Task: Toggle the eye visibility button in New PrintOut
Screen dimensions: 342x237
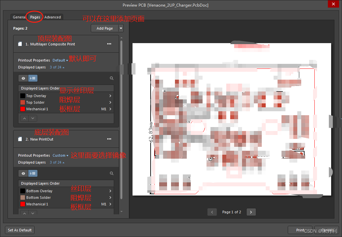Action: tap(23, 173)
